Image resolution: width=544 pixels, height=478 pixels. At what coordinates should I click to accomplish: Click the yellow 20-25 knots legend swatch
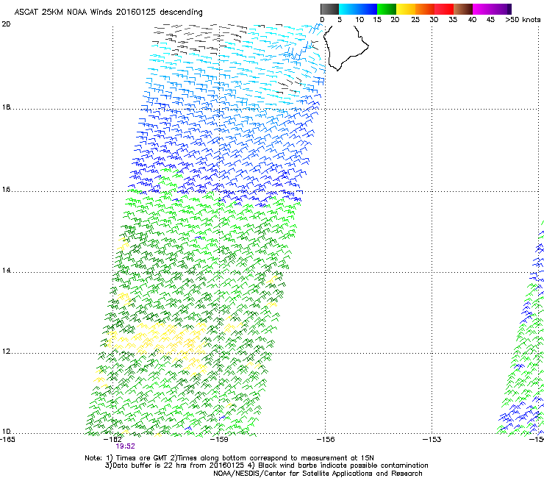(x=406, y=9)
